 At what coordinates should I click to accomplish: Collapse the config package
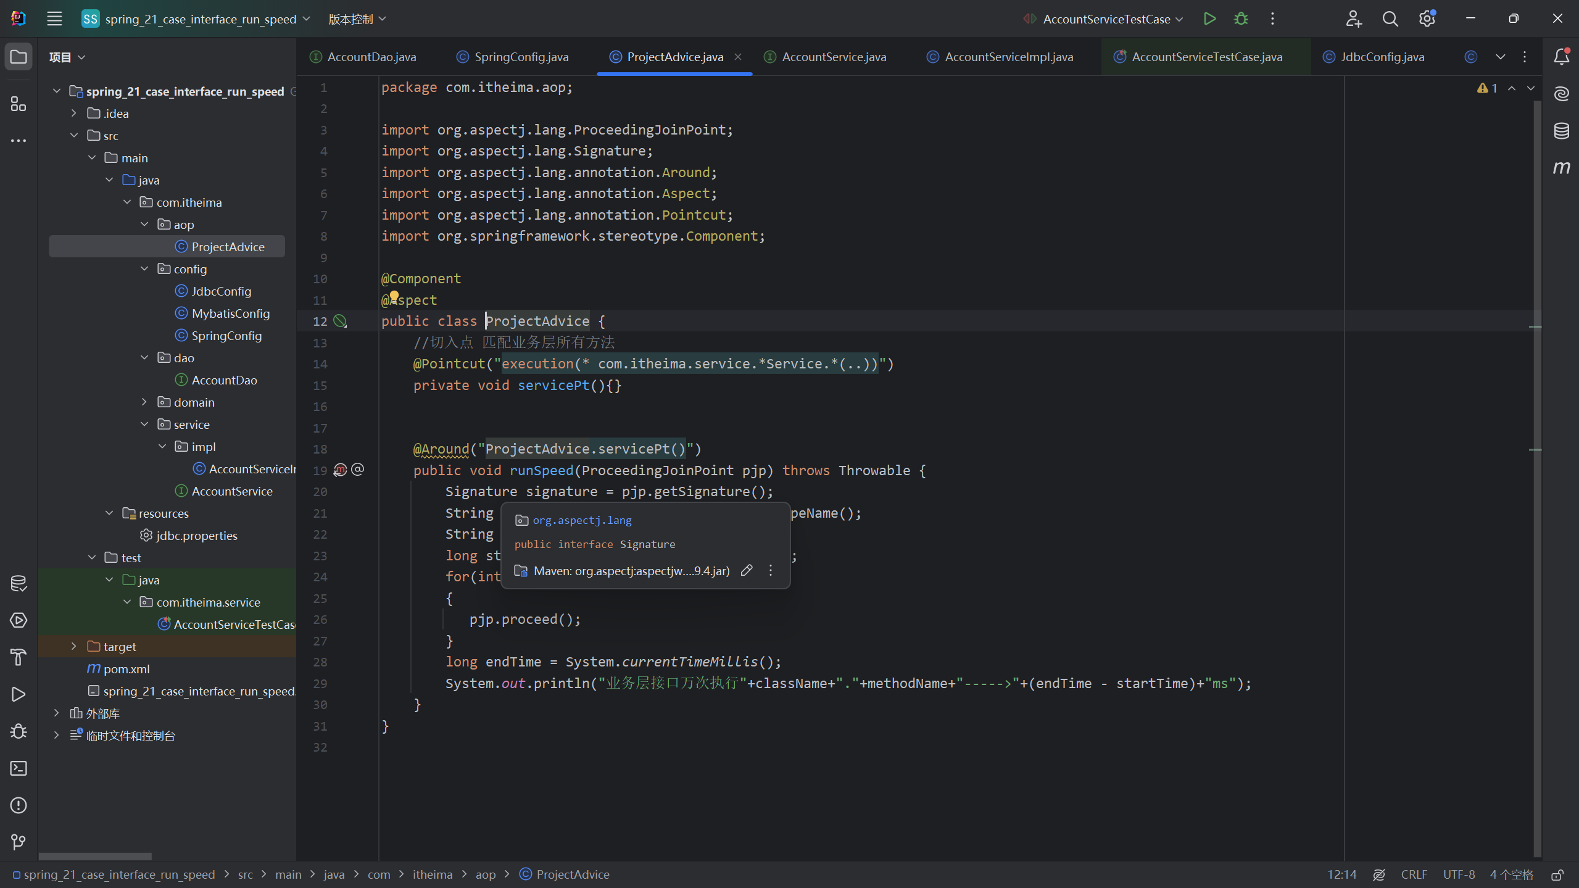point(144,269)
